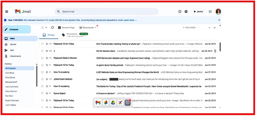Click the Learn more banner link
Screen dimensions: 256x116
[x=130, y=20]
